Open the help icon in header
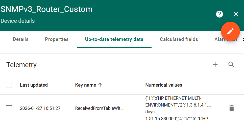 tap(219, 14)
